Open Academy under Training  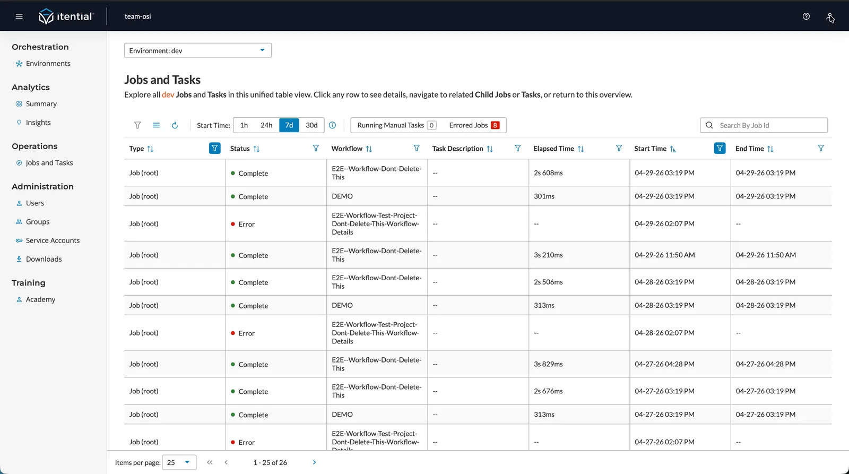click(40, 299)
